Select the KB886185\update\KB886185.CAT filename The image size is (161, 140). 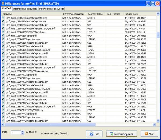[28, 50]
